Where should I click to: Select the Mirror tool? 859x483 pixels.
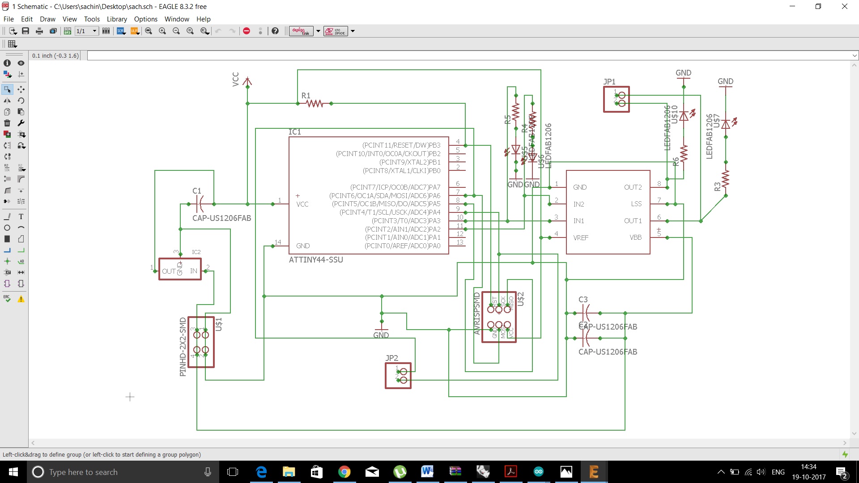point(7,101)
